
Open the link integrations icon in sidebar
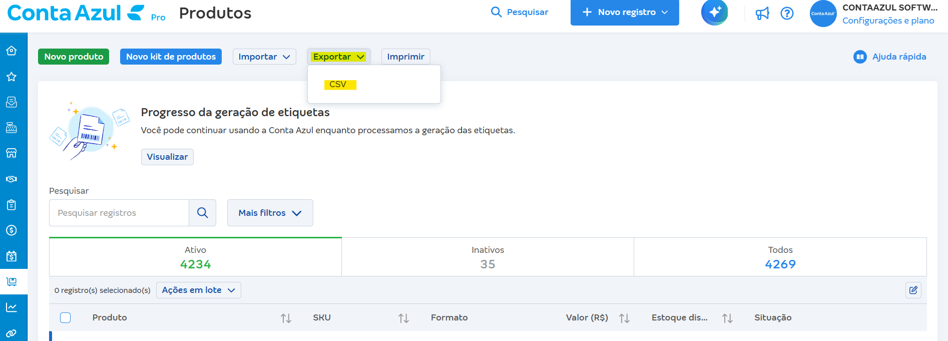(x=12, y=333)
